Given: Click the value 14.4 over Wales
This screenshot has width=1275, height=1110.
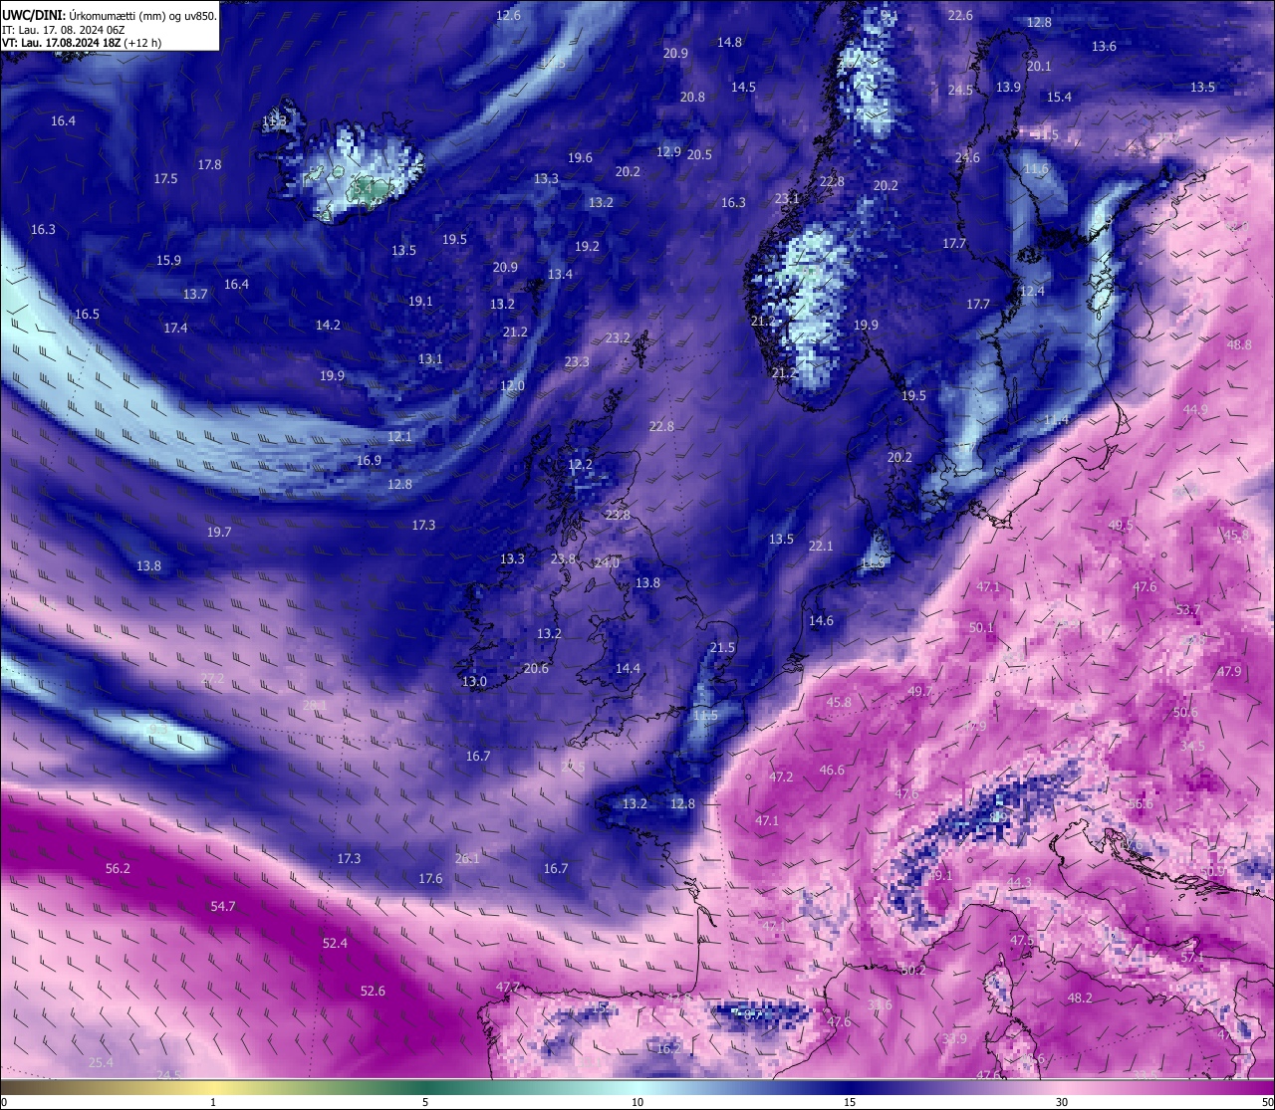Looking at the screenshot, I should [x=628, y=668].
